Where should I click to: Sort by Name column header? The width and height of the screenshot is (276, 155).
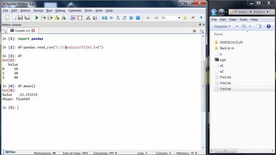[218, 34]
